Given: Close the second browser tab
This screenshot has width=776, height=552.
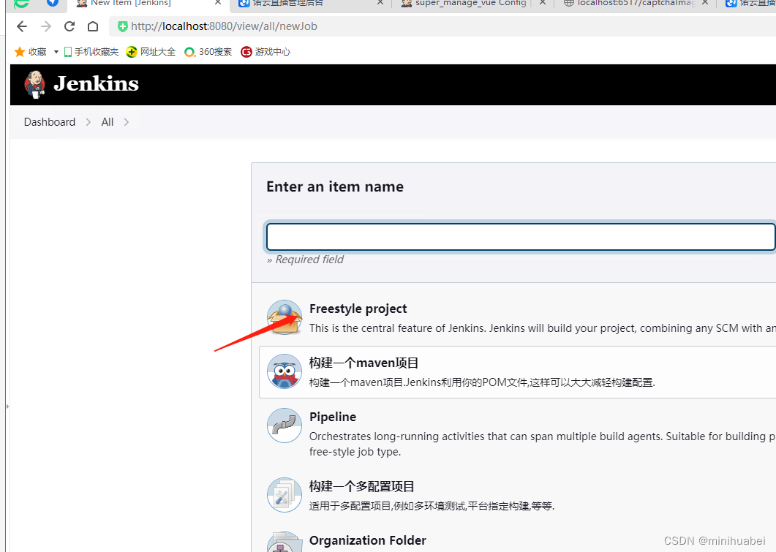Looking at the screenshot, I should tap(380, 2).
